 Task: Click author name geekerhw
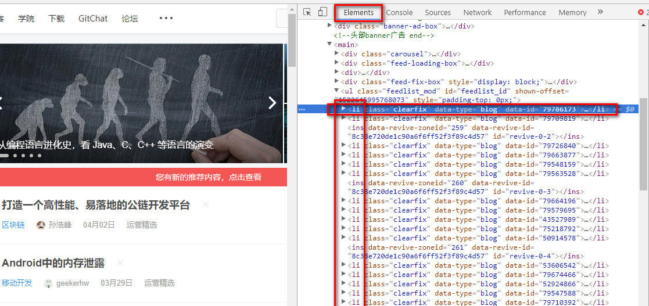pos(73,283)
